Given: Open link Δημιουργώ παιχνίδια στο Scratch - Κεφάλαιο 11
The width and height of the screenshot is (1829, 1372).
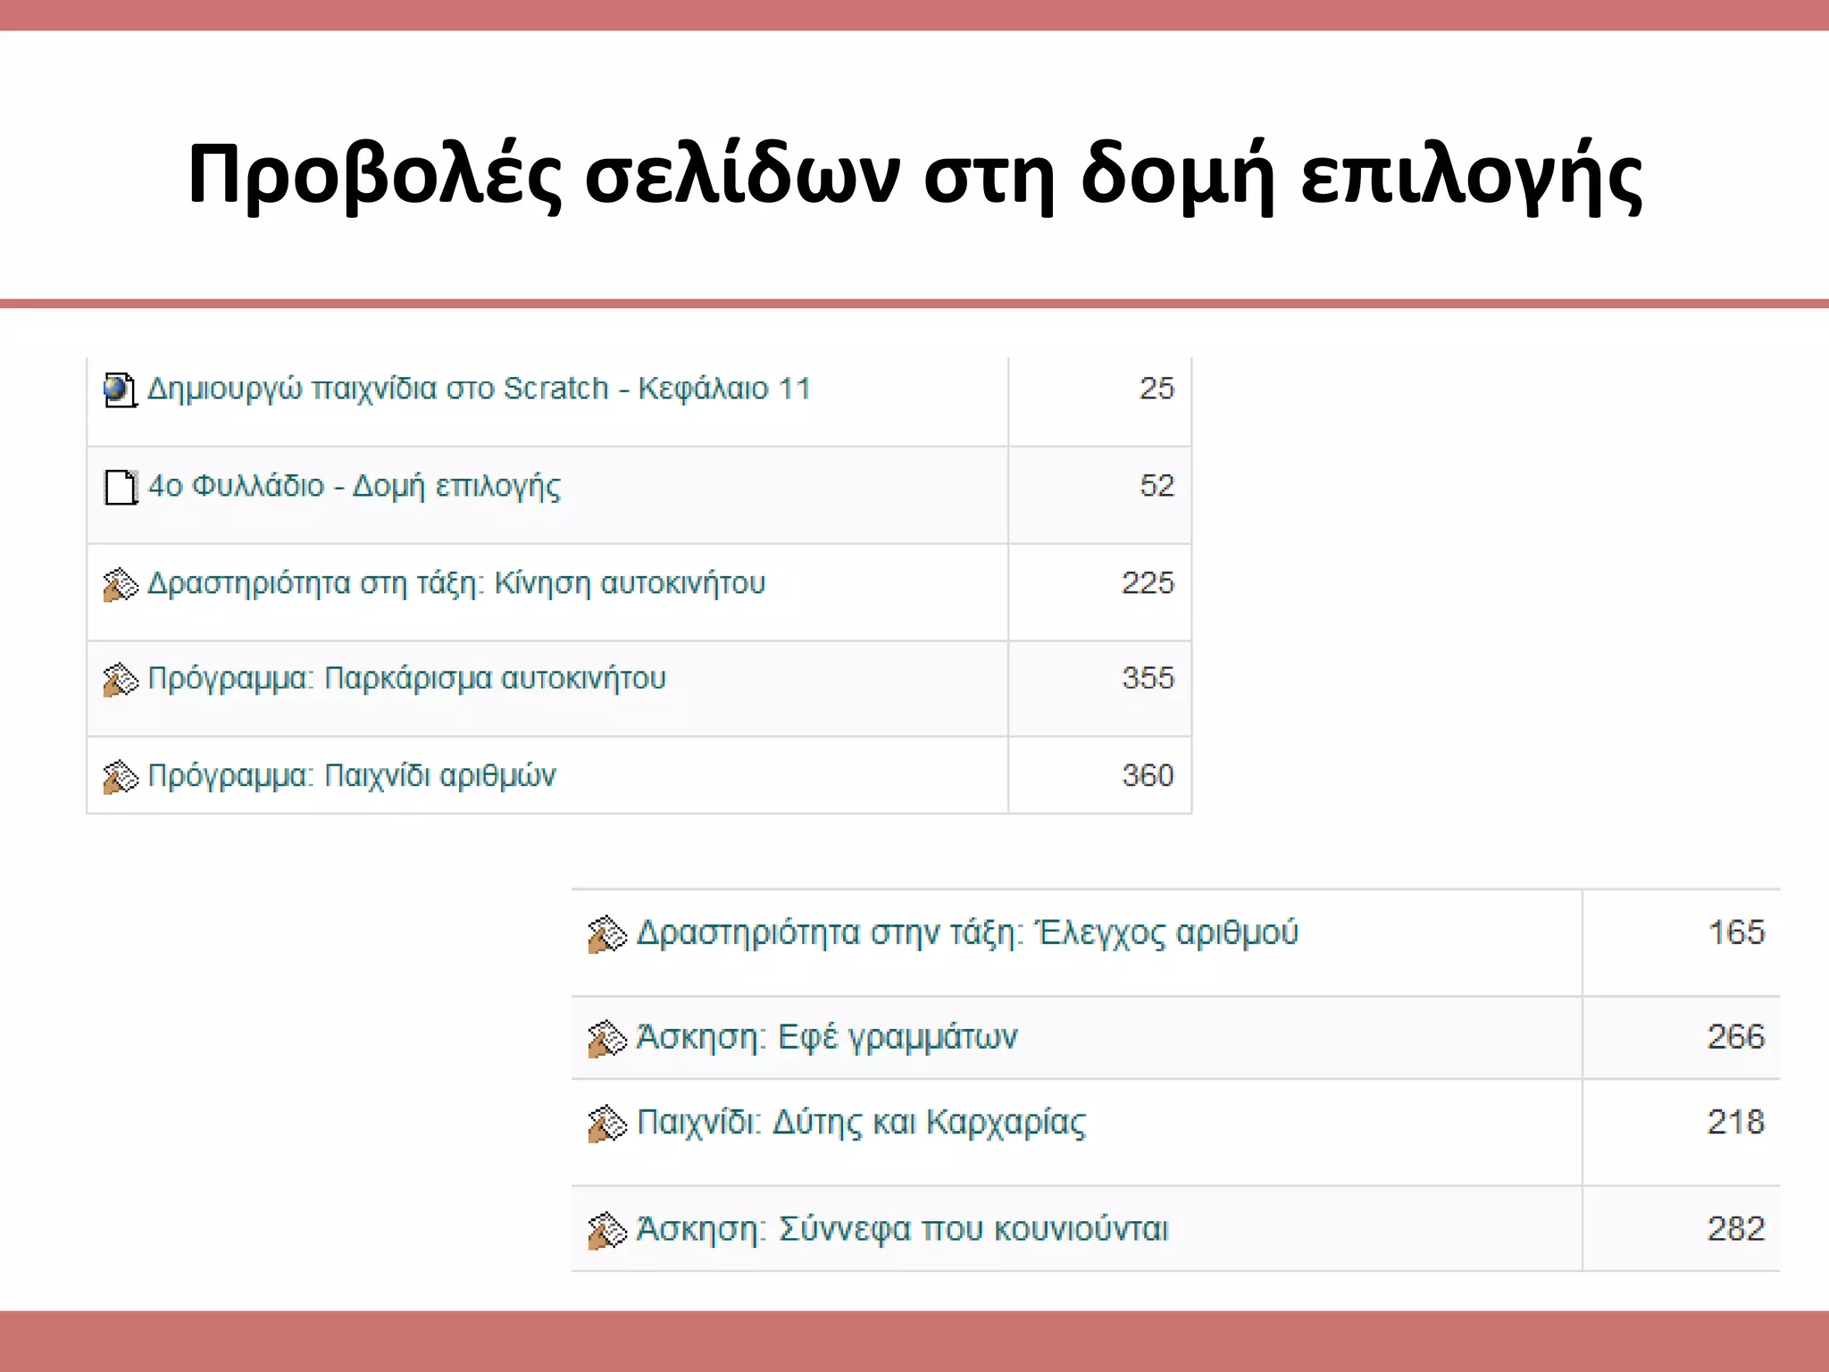Looking at the screenshot, I should [x=480, y=389].
